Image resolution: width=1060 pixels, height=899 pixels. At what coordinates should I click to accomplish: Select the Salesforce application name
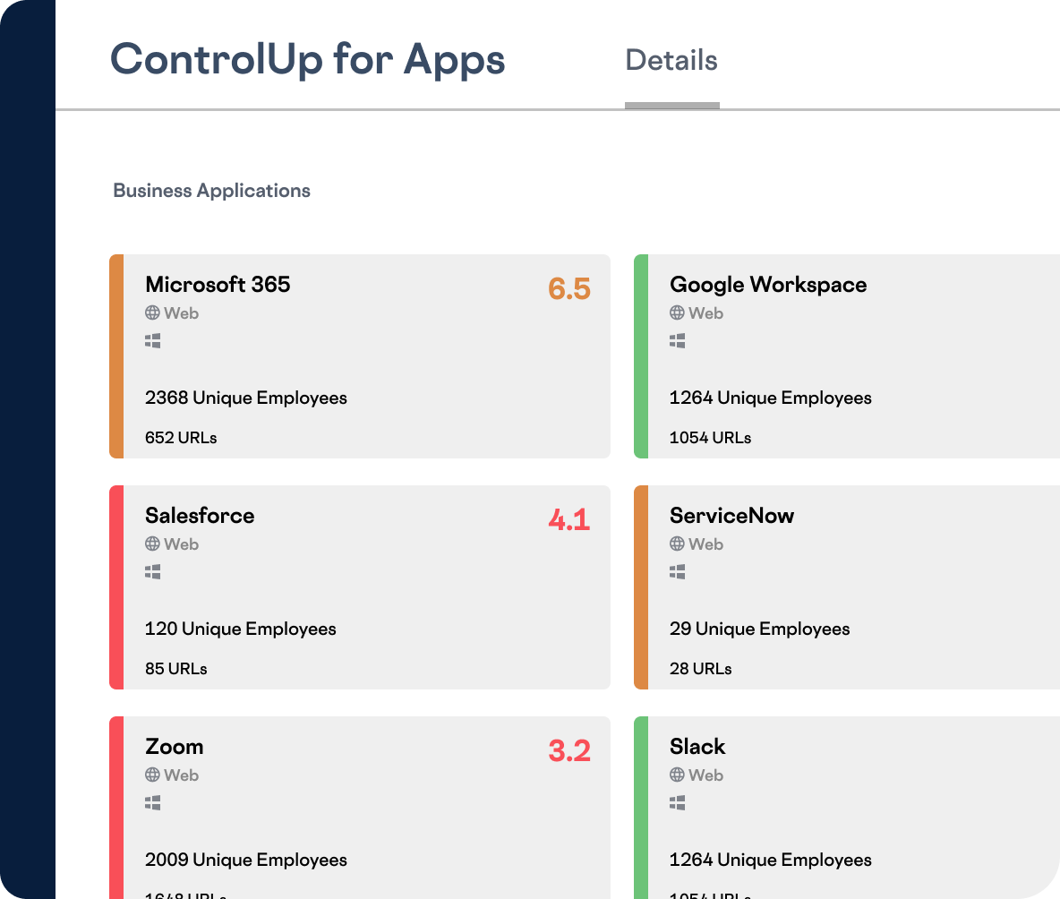200,516
